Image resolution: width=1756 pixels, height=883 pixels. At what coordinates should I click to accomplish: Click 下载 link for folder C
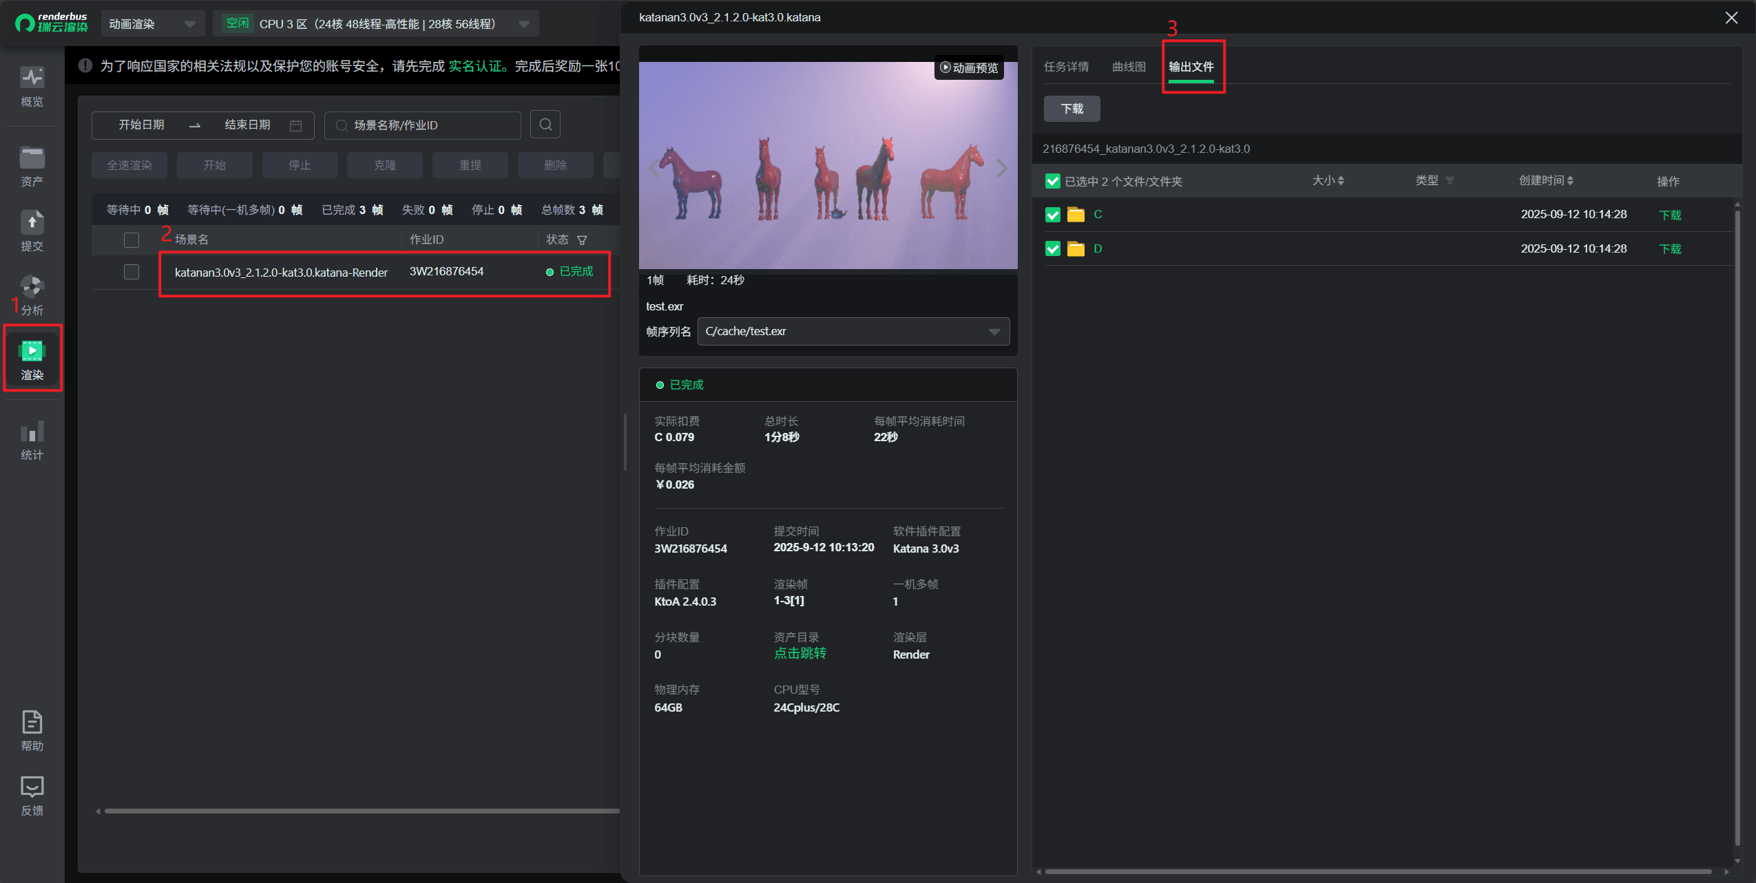coord(1670,215)
